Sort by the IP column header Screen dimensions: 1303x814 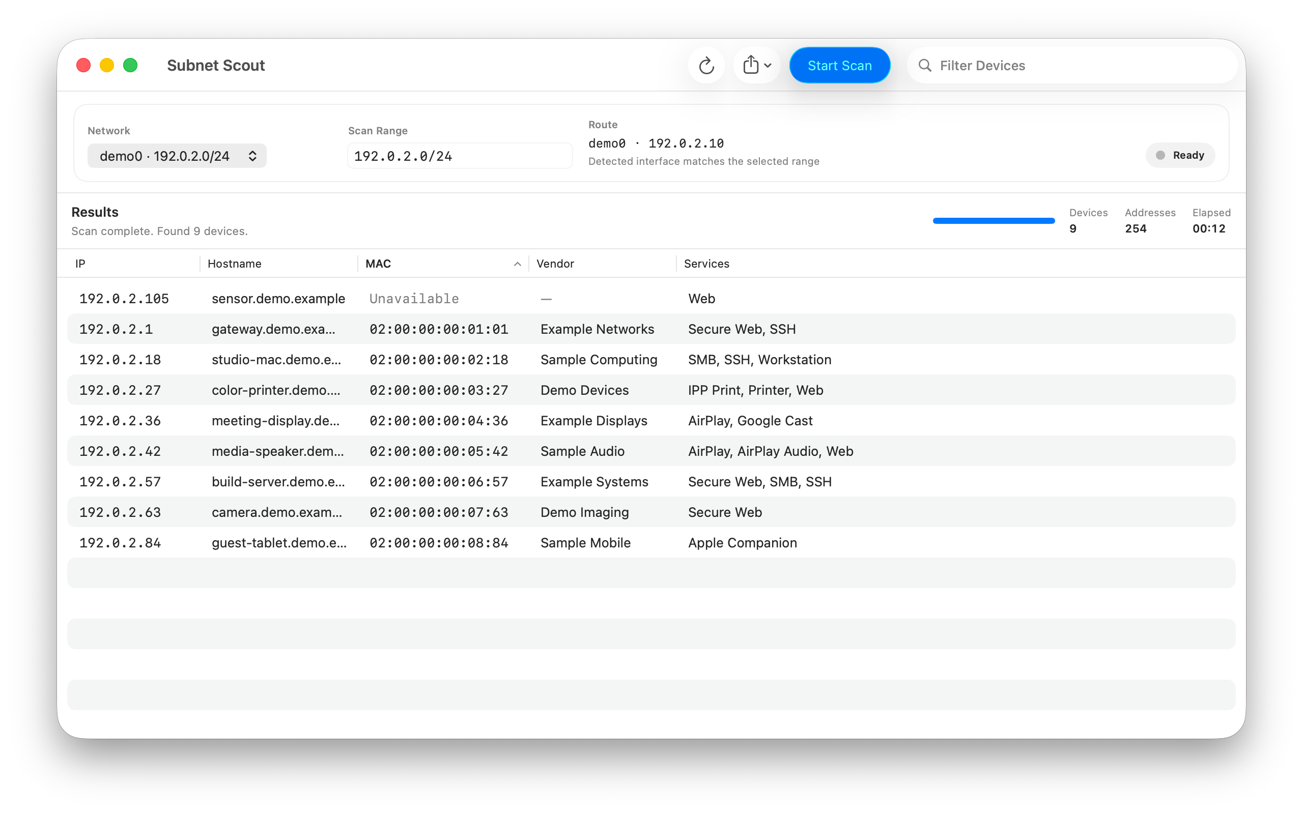coord(81,264)
